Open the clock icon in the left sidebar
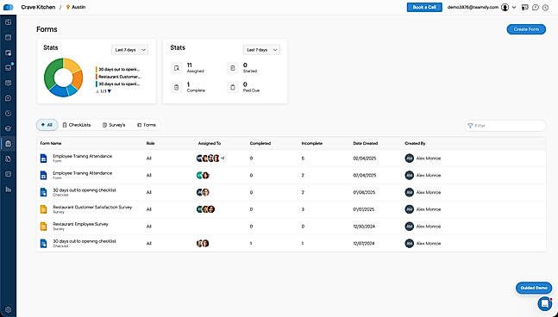This screenshot has width=558, height=317. coord(8,114)
